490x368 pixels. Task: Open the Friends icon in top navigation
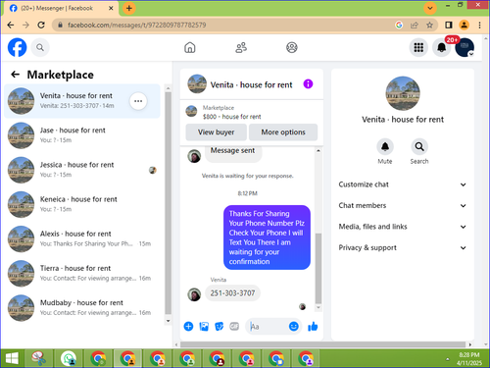tap(241, 47)
